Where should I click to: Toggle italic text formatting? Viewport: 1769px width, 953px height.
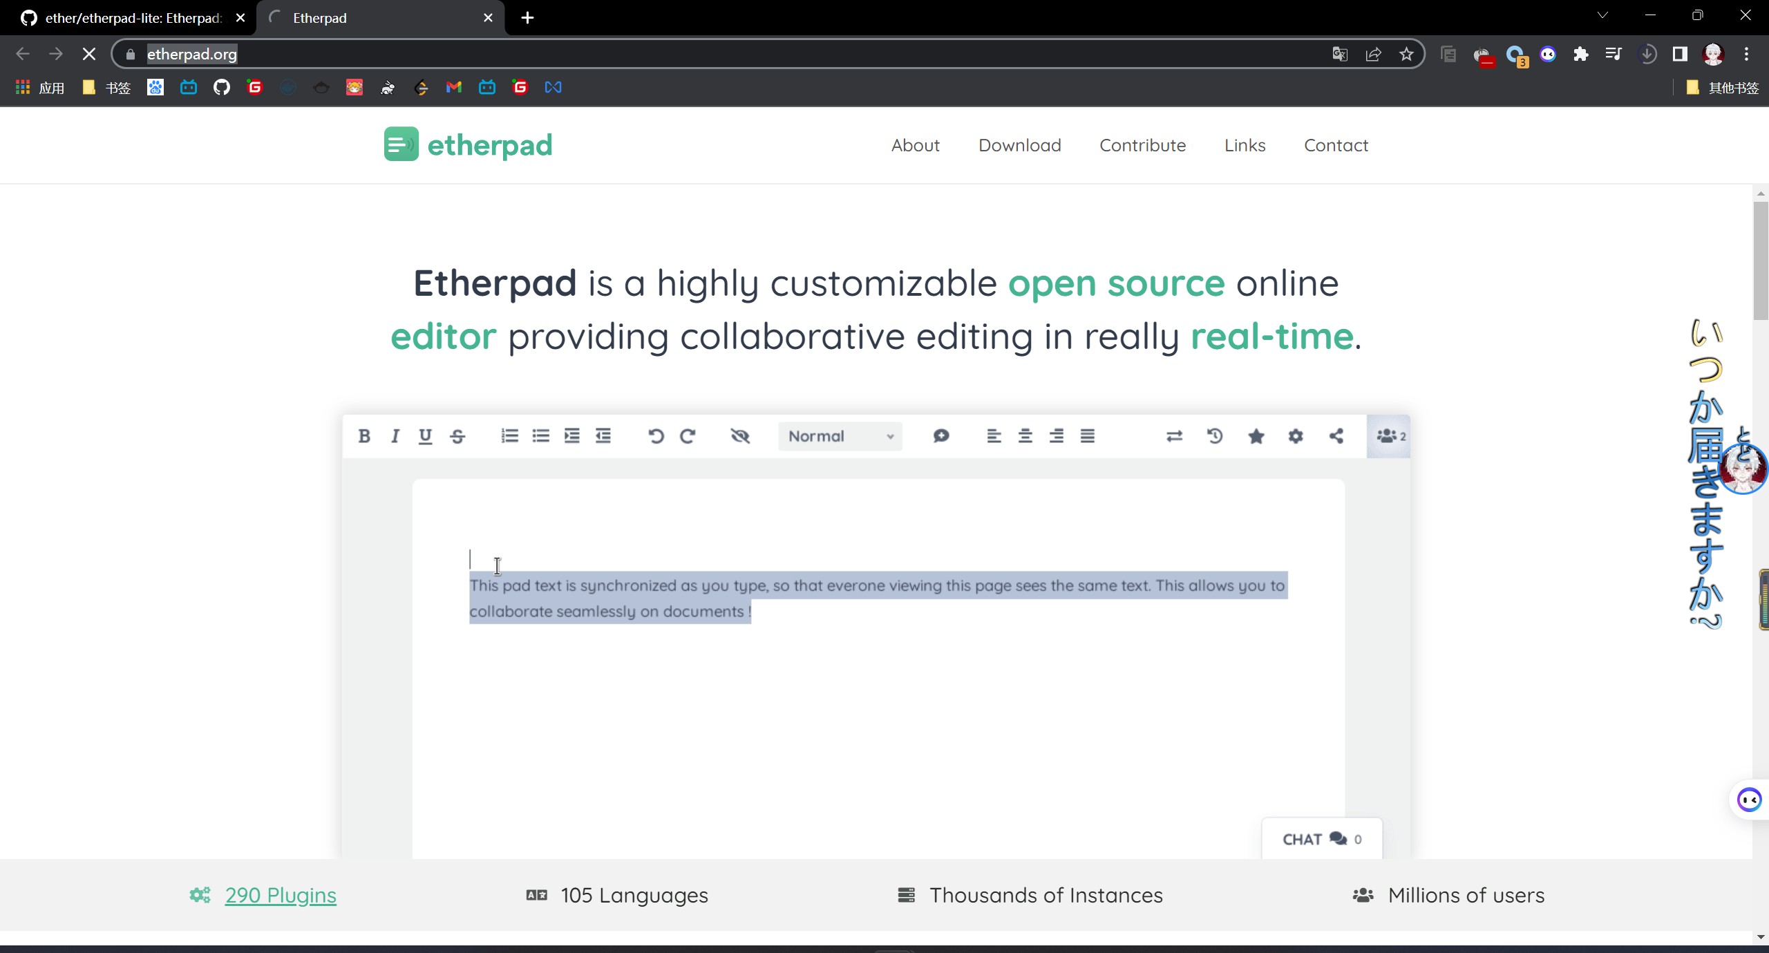coord(395,436)
